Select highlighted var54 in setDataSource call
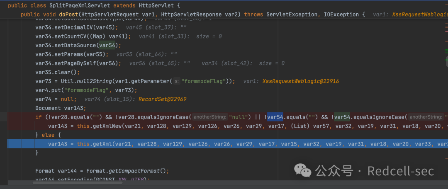The height and width of the screenshot is (189, 448). tap(107, 46)
